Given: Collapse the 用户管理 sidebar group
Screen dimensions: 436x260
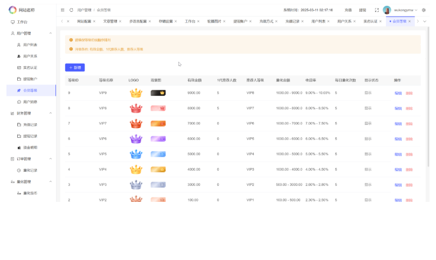Looking at the screenshot, I should [x=51, y=33].
